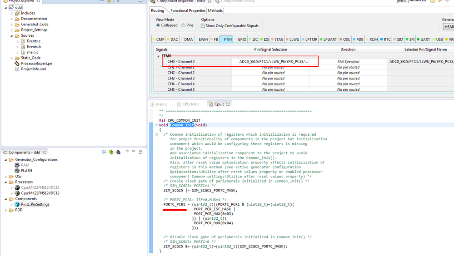Select the CMP peripheral tab
The image size is (454, 256).
coord(159,39)
